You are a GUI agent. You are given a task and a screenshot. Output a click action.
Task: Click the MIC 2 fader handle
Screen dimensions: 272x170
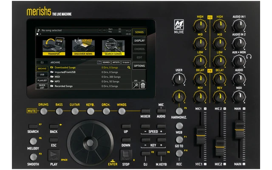click(220, 147)
